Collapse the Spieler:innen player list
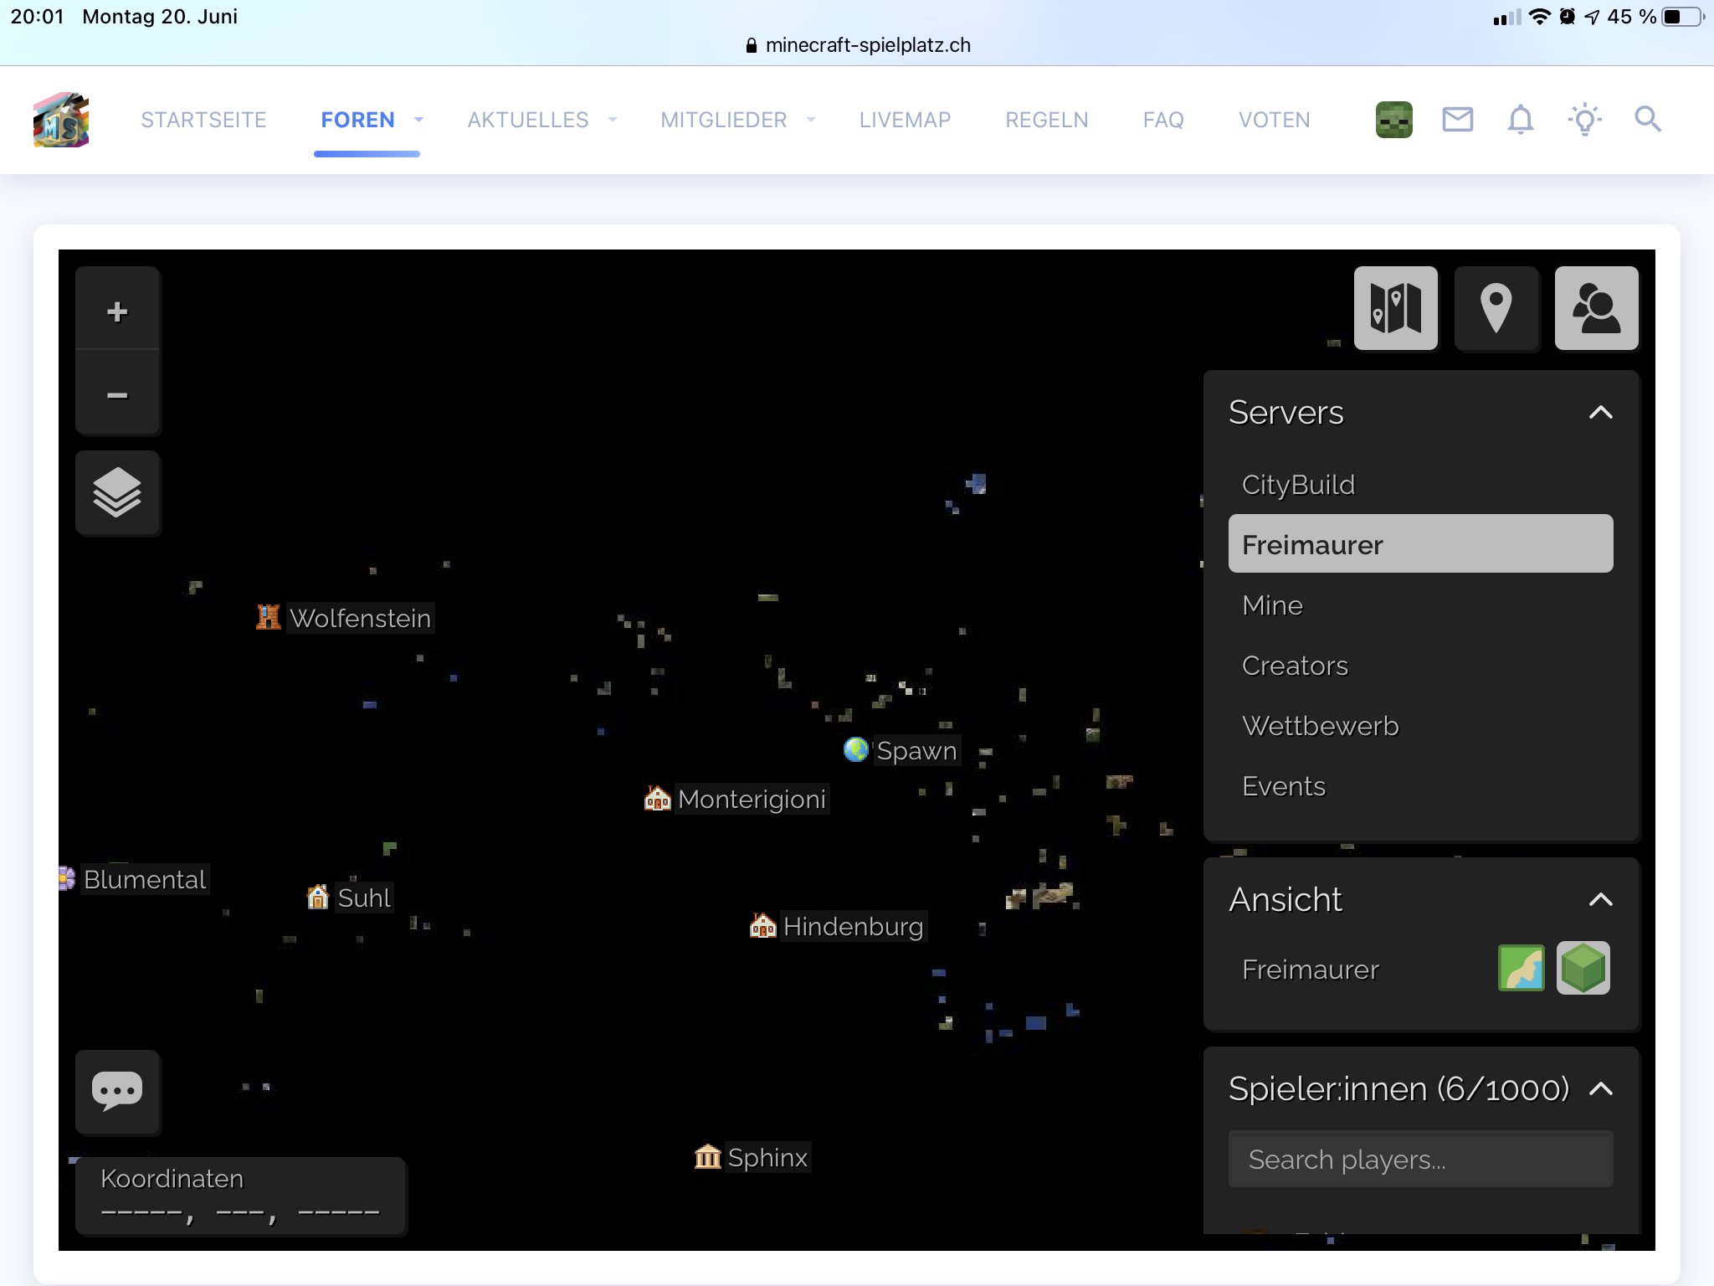 click(1600, 1089)
